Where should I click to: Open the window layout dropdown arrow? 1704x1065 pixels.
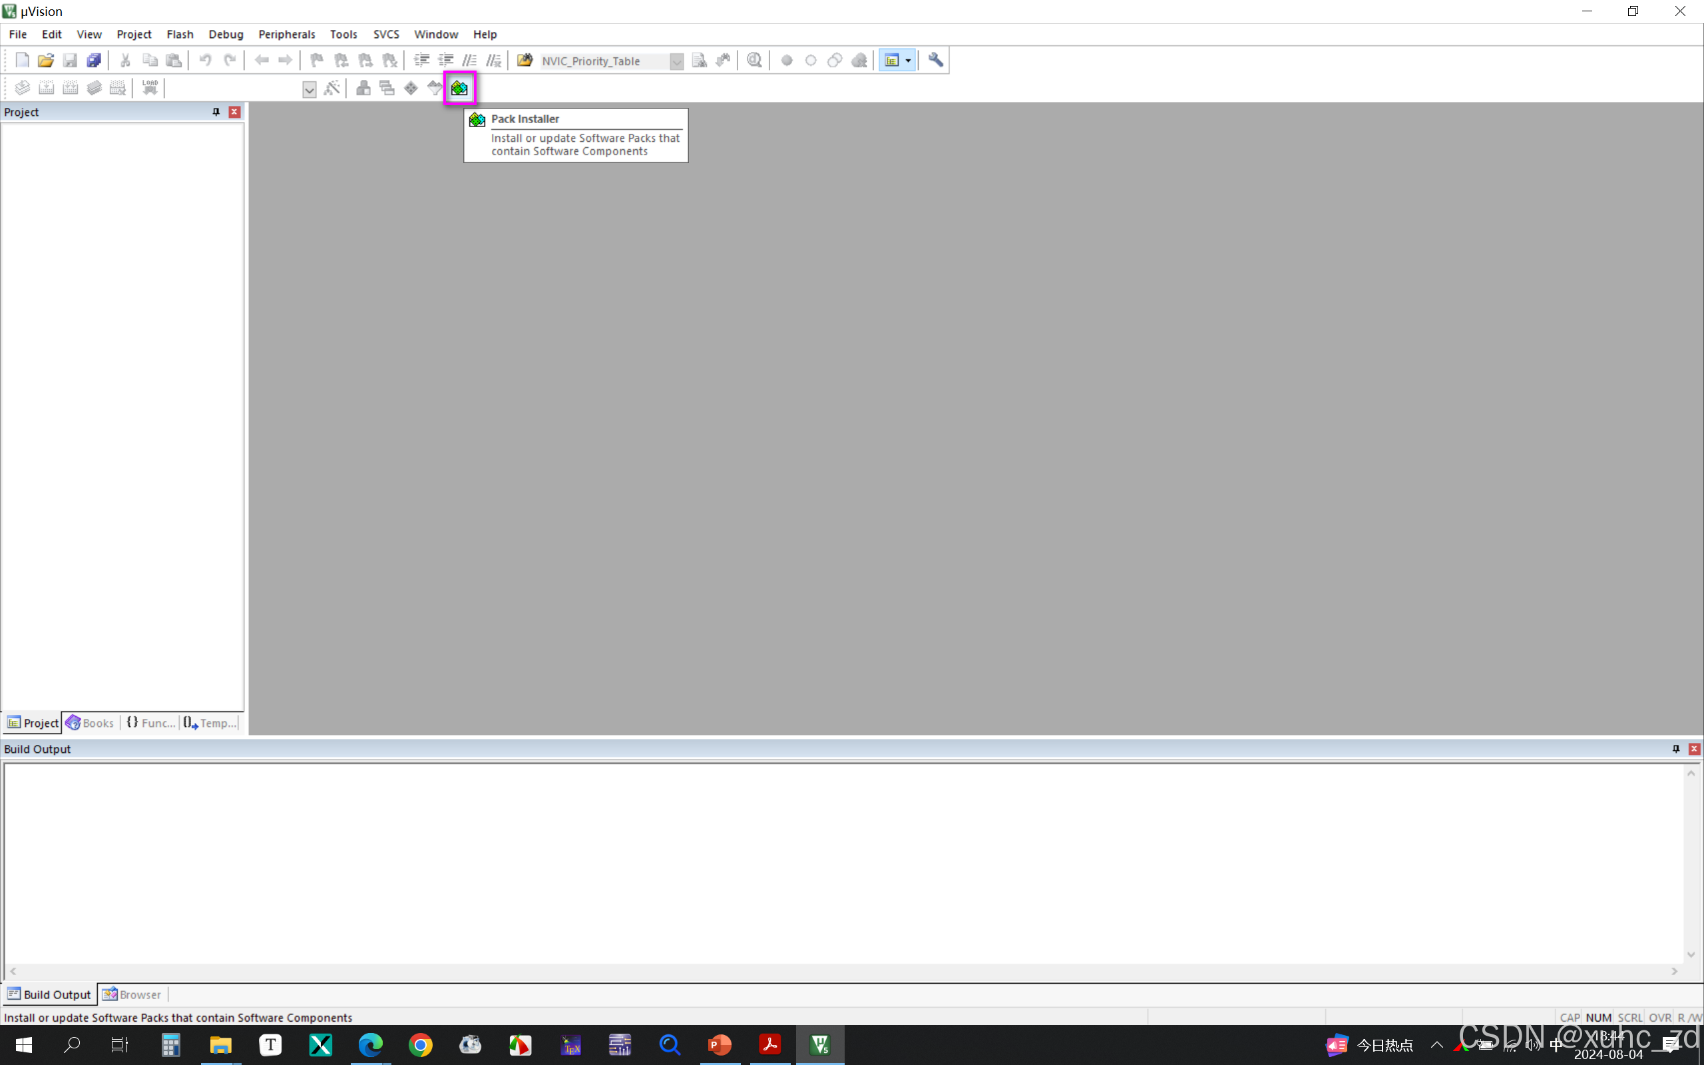[x=909, y=61]
